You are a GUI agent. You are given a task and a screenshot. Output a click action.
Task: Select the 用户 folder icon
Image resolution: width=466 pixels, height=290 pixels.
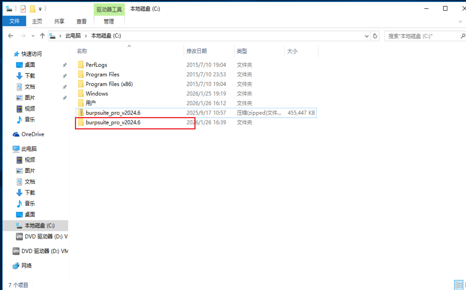coord(81,103)
